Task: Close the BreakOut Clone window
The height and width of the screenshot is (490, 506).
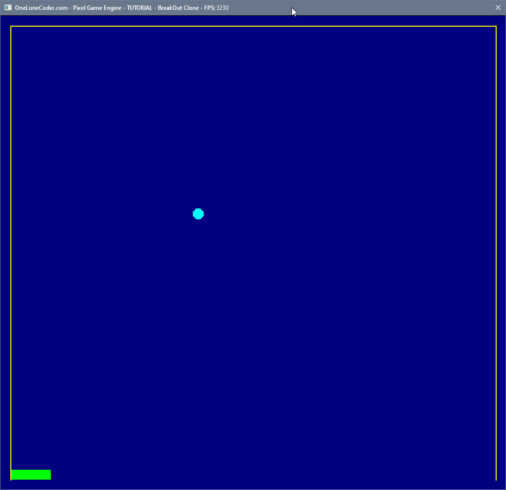Action: click(498, 7)
